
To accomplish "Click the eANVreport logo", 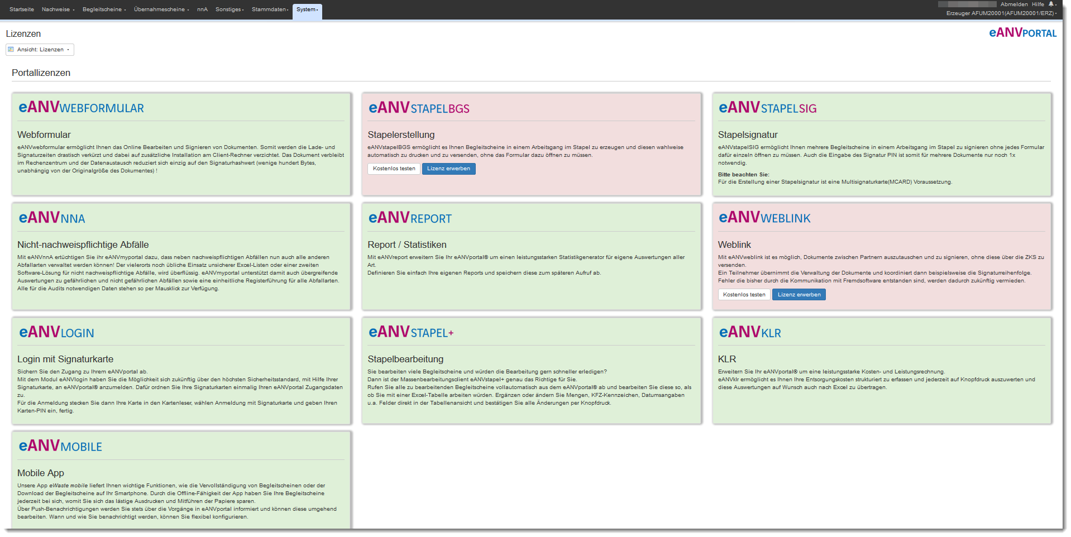I will click(x=410, y=217).
